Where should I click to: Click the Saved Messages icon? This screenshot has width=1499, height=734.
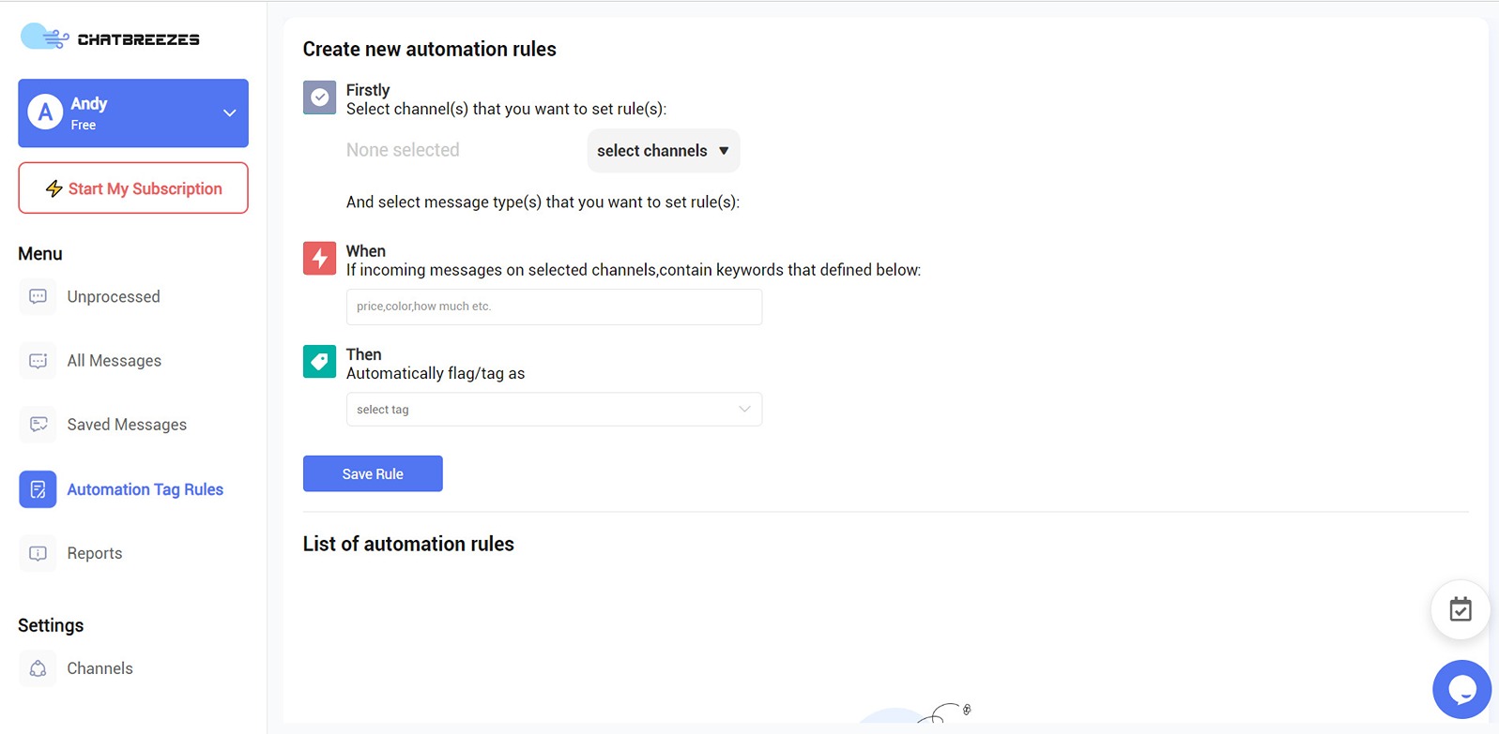pos(38,425)
